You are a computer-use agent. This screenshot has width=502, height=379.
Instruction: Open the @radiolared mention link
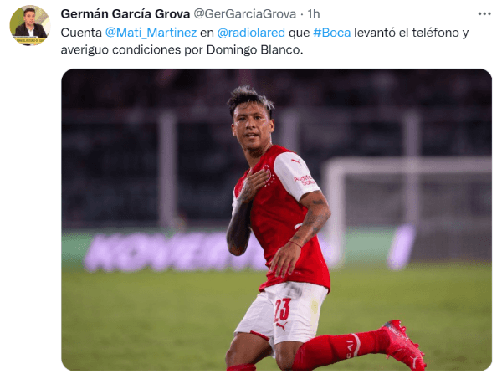[251, 33]
